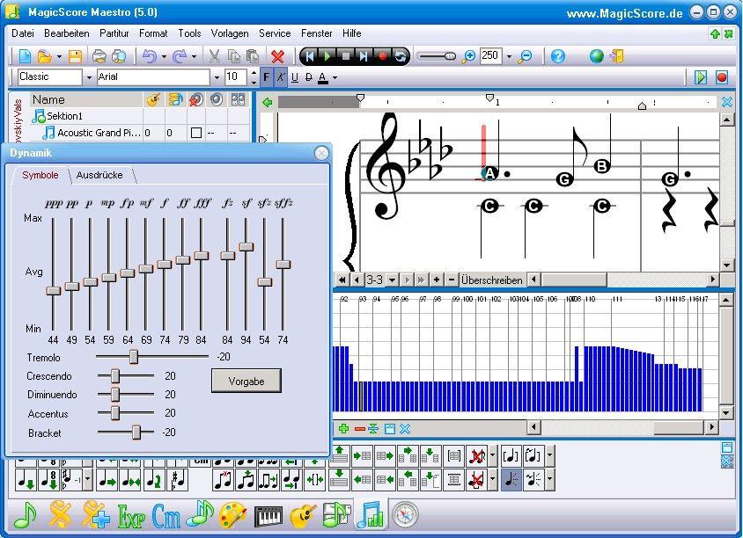The image size is (743, 538).
Task: Open the zoom 250 percent dropdown arrow
Action: click(509, 56)
